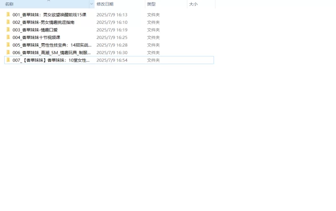Select the folder icon in the 005 row
336x211 pixels.
click(8, 45)
